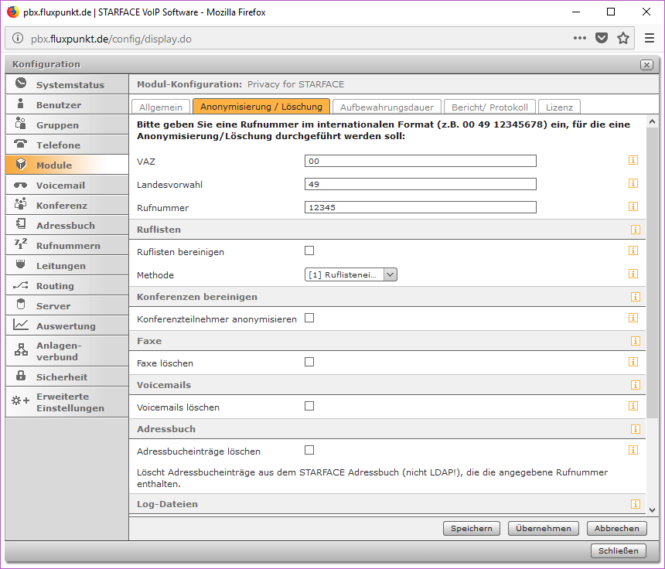The height and width of the screenshot is (569, 665).
Task: Focus the VAZ input field
Action: [421, 161]
